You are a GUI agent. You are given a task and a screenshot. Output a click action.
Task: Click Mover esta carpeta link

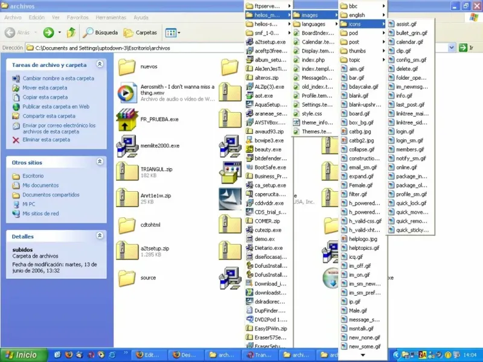coord(45,87)
